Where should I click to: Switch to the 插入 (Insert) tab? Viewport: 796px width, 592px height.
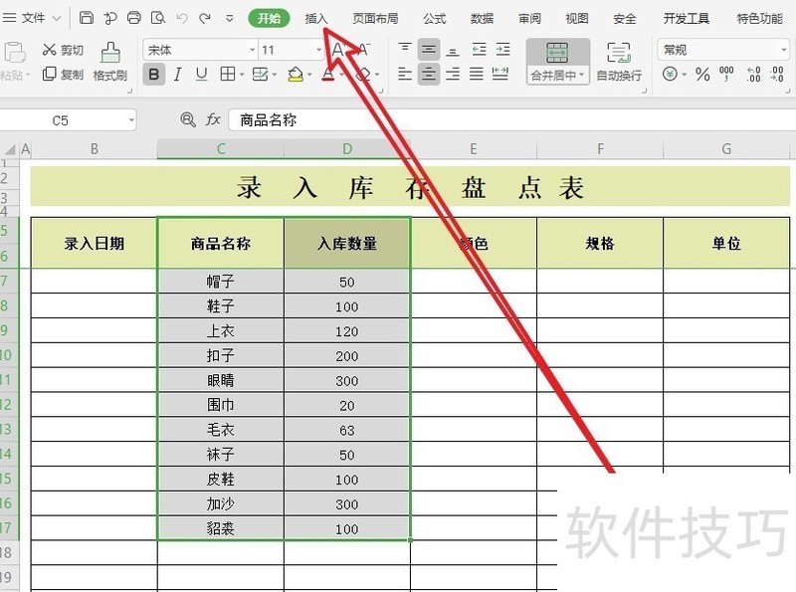pyautogui.click(x=316, y=19)
